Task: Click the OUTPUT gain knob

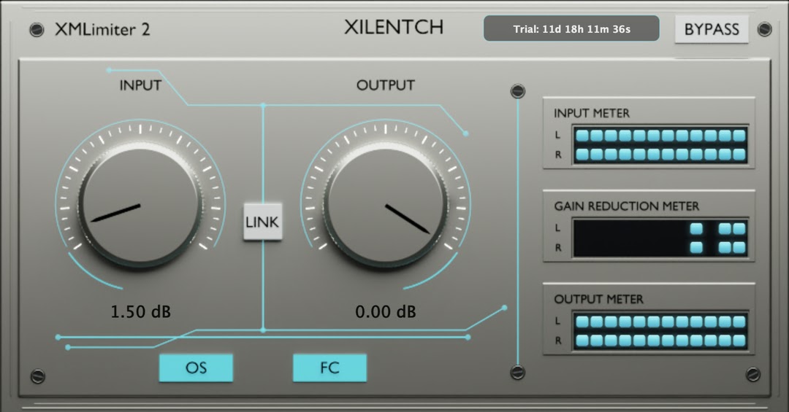Action: [386, 205]
